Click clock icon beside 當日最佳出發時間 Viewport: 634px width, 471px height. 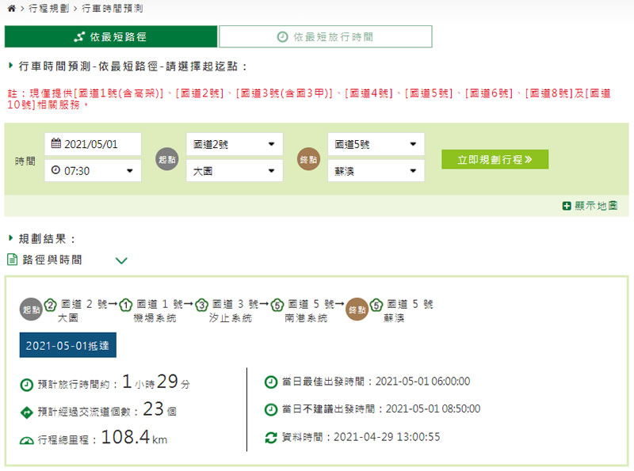tap(271, 382)
